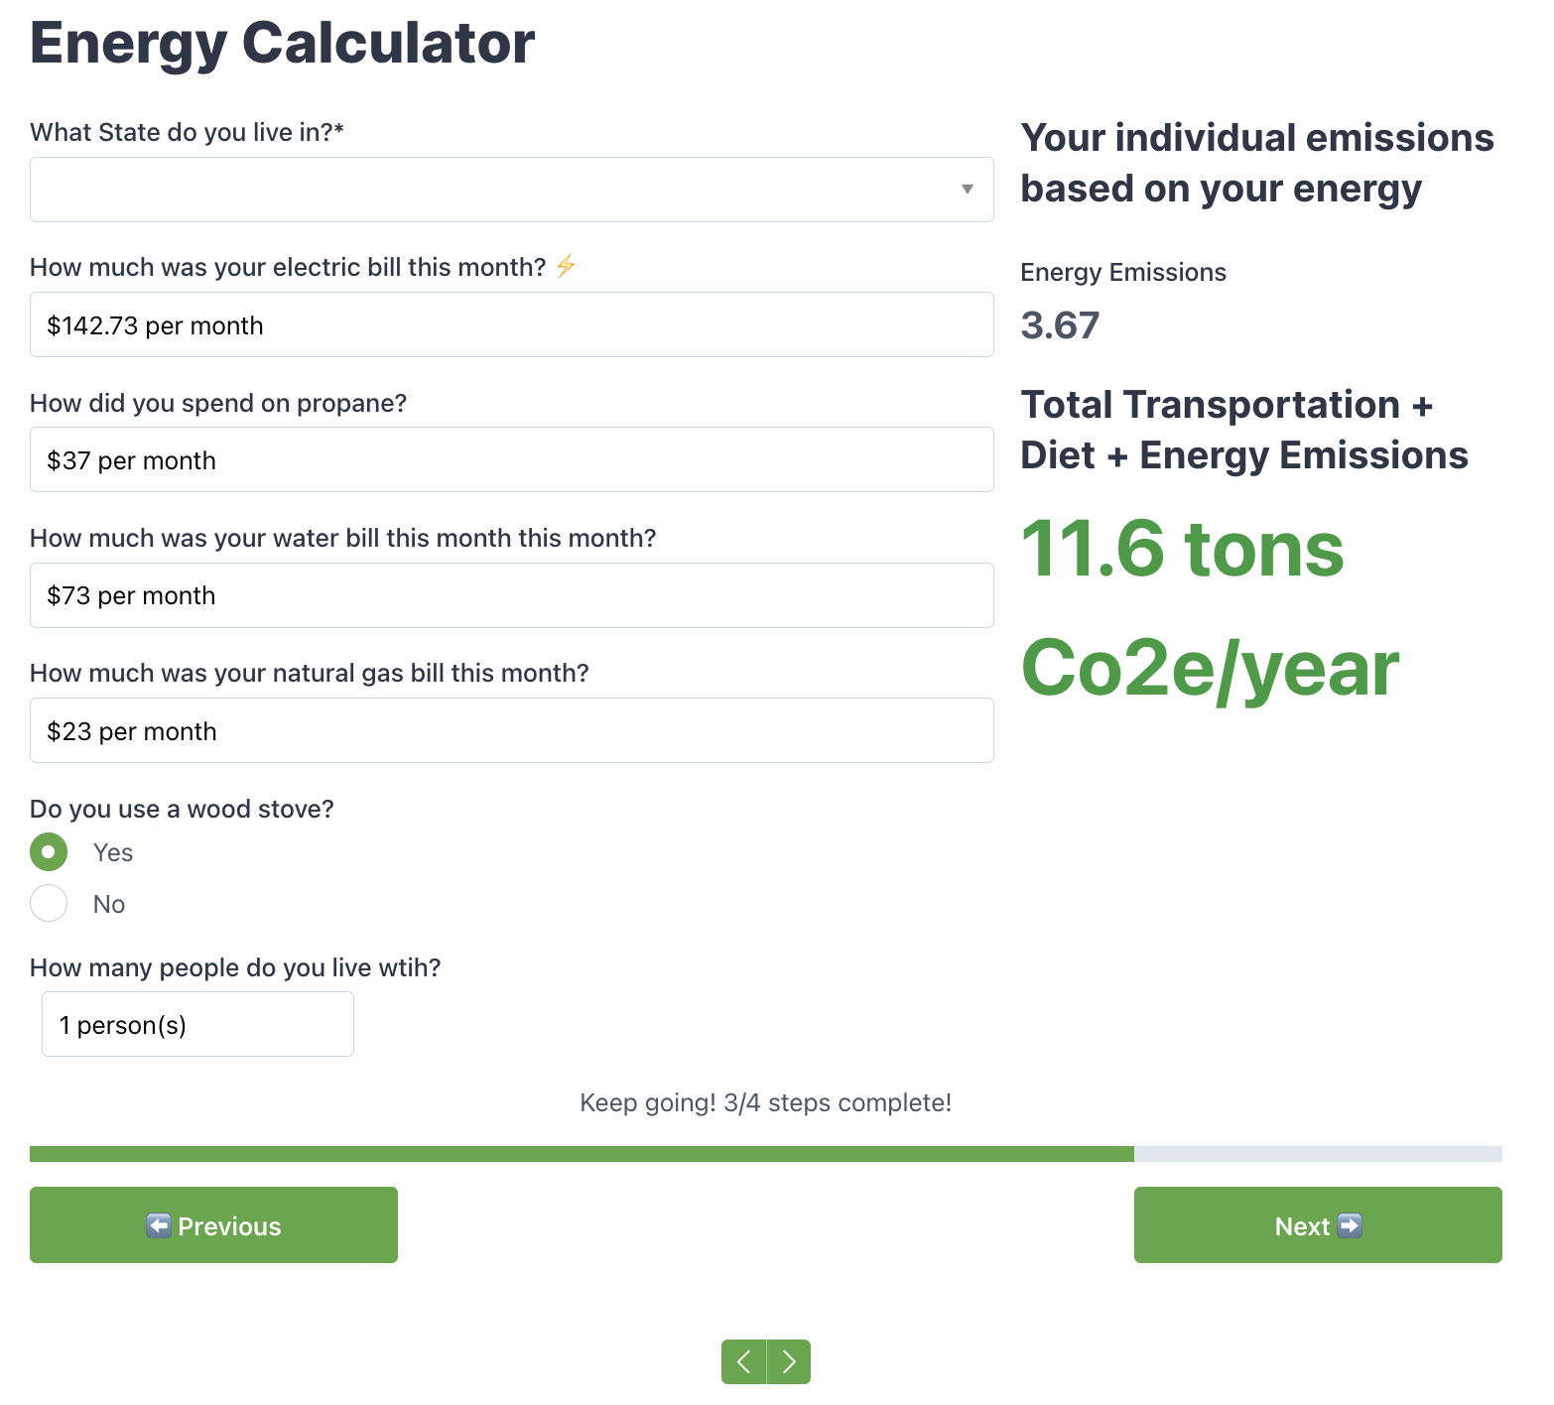1554x1405 pixels.
Task: Edit the propane spending field
Action: click(x=511, y=460)
